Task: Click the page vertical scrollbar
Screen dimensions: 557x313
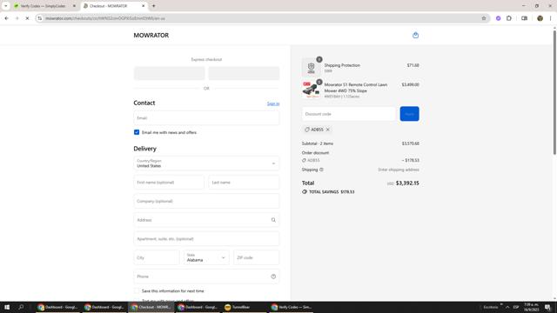Action: 554,92
